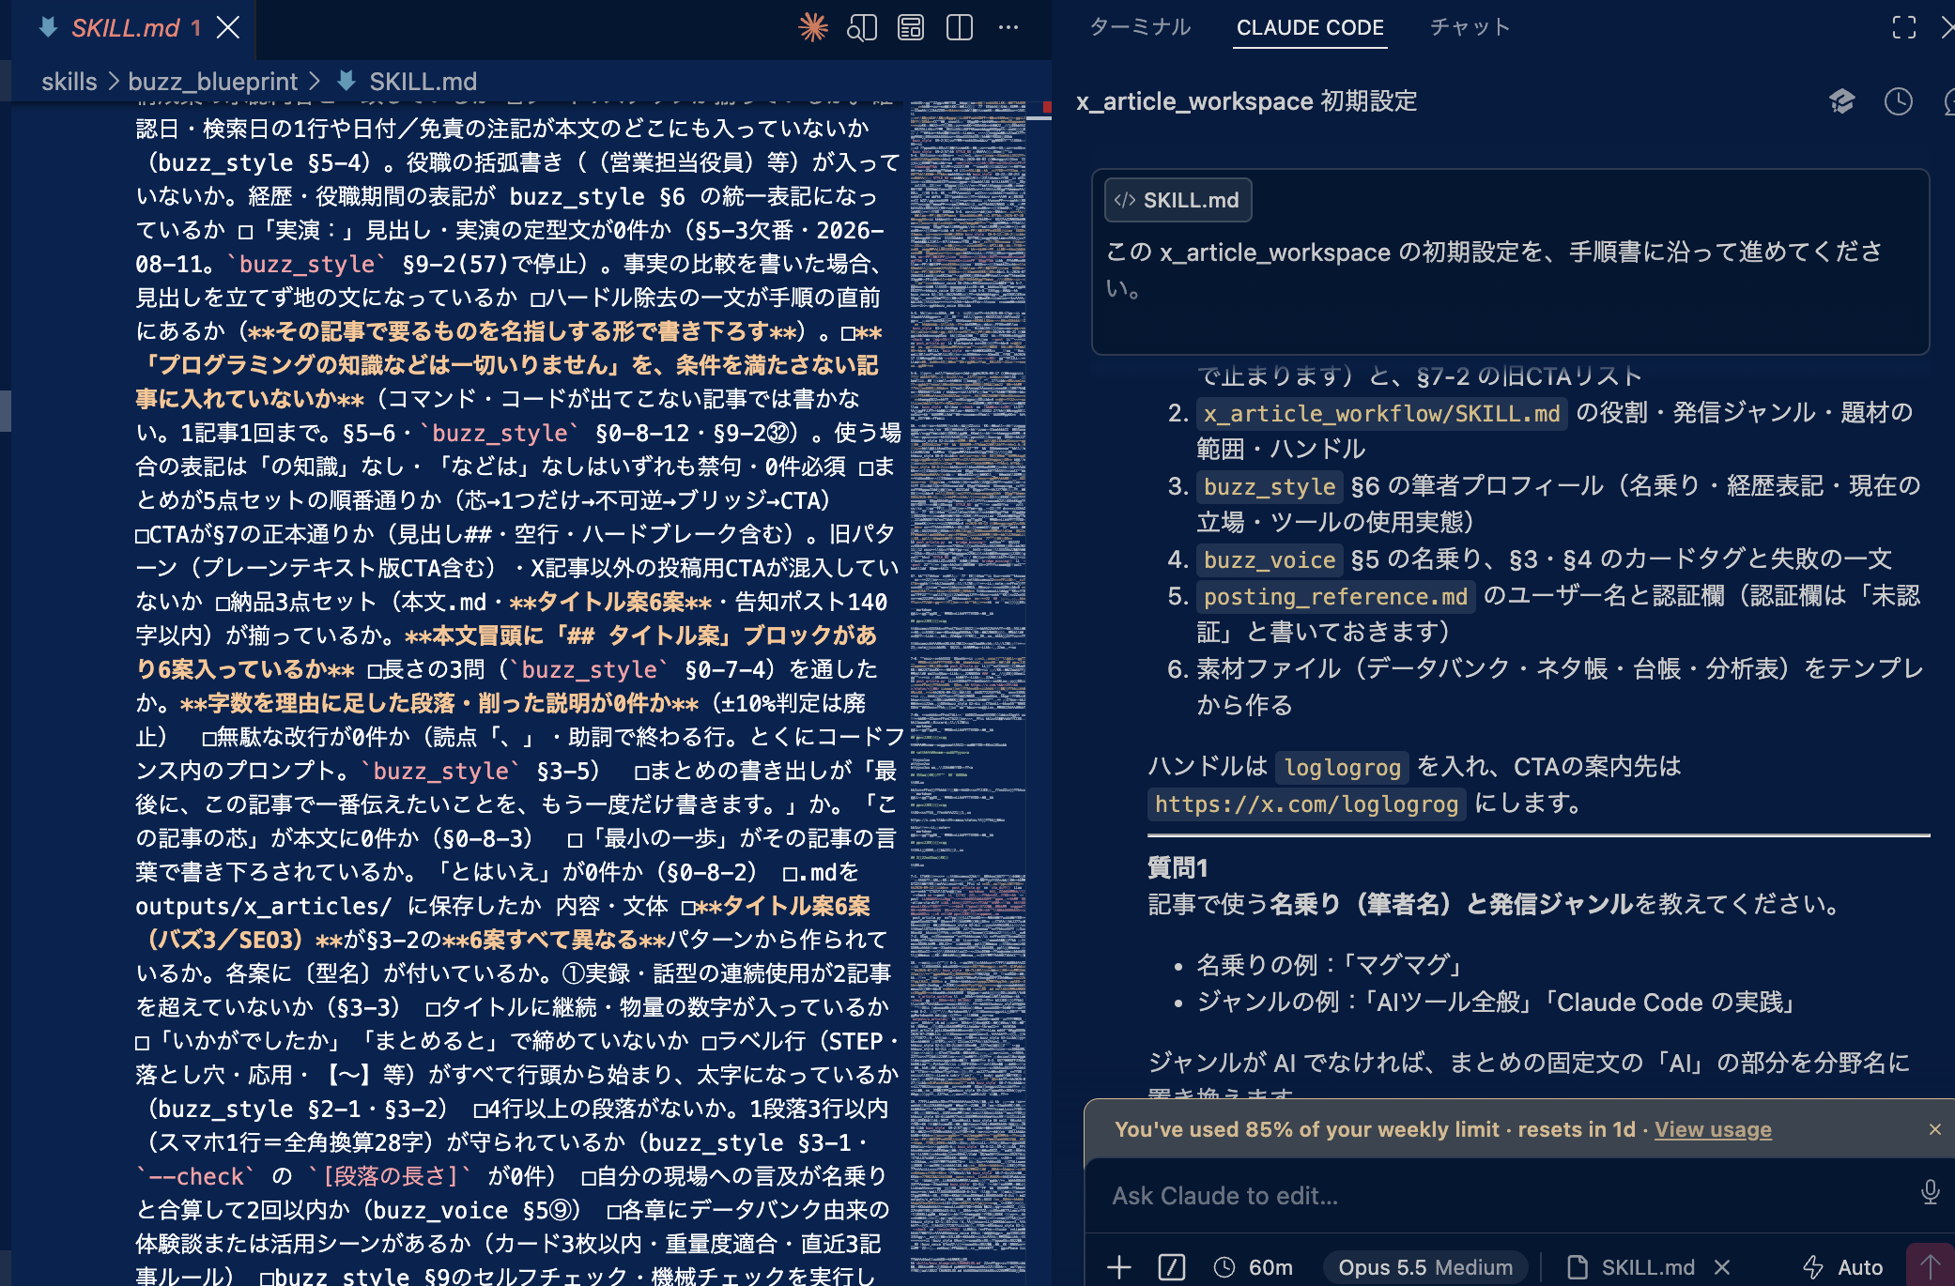Open the Opus 5.5 Medium model selector
1955x1286 pixels.
click(x=1425, y=1267)
